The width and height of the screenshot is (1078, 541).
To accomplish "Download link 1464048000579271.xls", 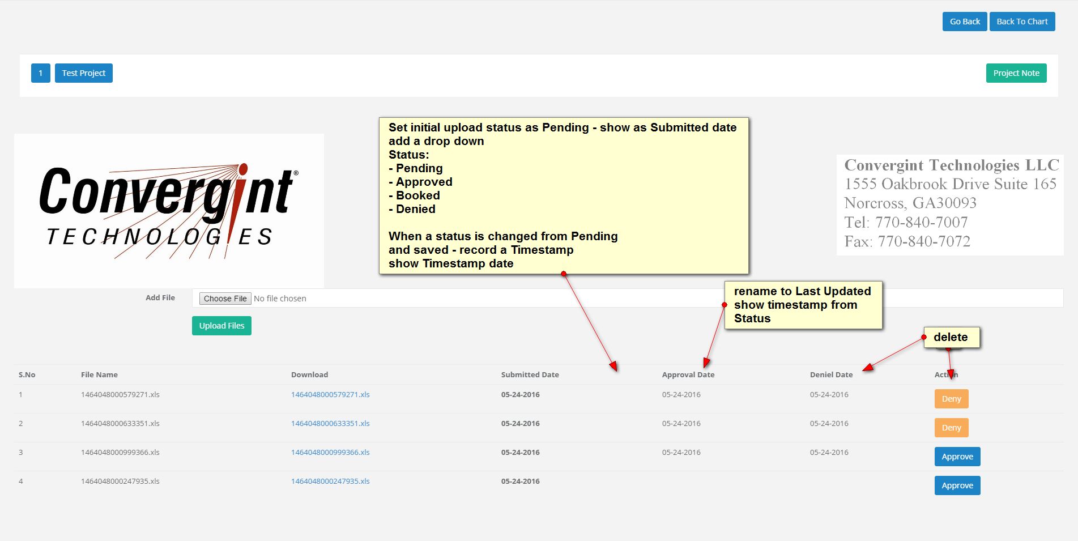I will click(330, 395).
